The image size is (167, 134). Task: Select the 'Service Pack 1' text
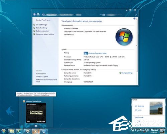click(x=69, y=34)
